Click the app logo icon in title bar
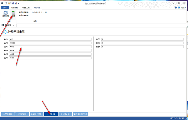Image resolution: width=188 pixels, height=120 pixels. pyautogui.click(x=2, y=3)
